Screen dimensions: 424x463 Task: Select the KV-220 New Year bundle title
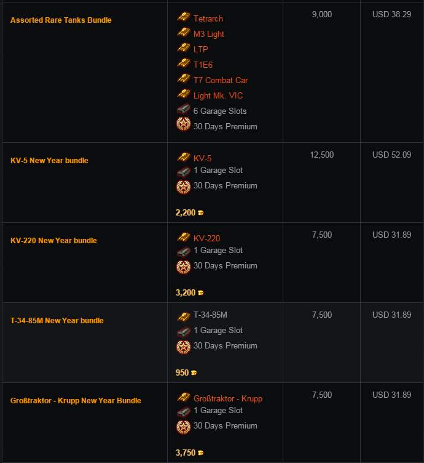pos(53,241)
